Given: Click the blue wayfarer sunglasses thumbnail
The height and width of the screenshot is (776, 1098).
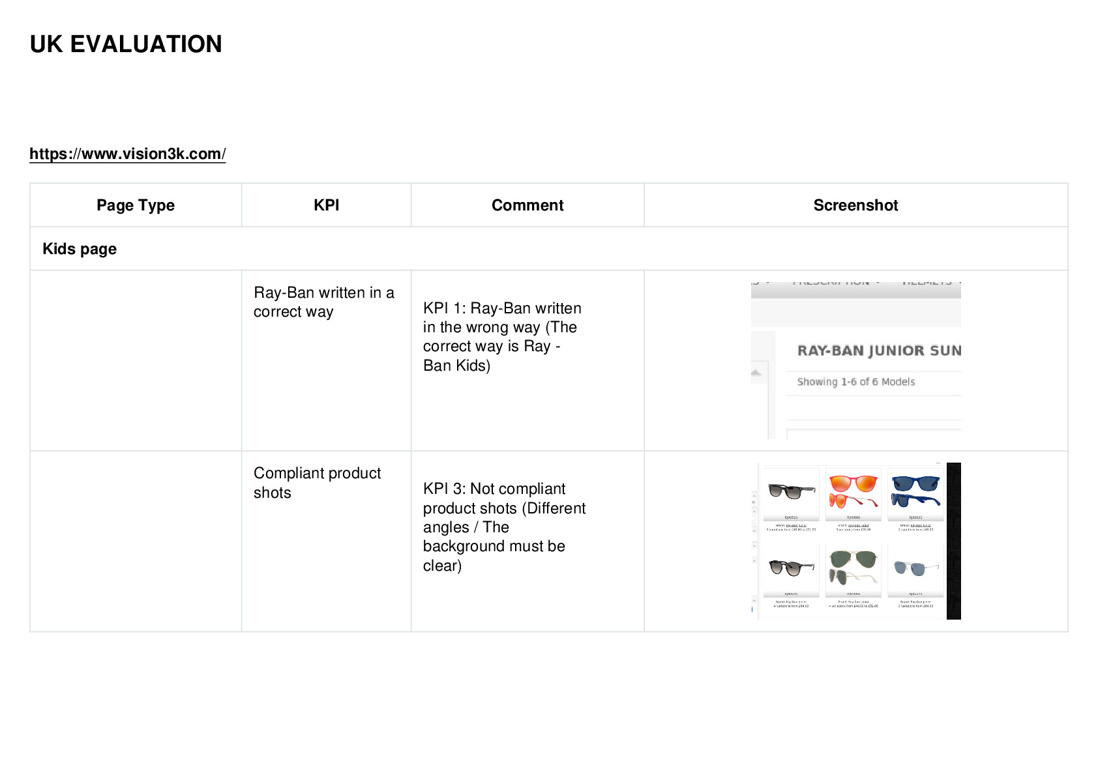Looking at the screenshot, I should (915, 492).
